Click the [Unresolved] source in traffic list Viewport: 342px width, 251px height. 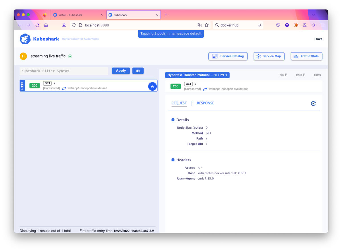pyautogui.click(x=52, y=88)
